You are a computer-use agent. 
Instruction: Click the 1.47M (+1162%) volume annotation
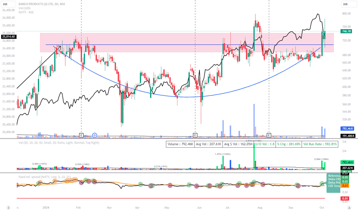(x=223, y=154)
